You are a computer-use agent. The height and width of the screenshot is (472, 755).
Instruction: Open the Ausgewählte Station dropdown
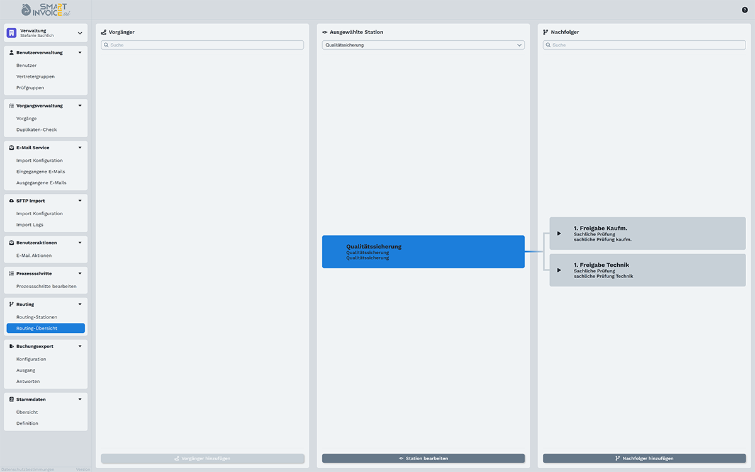tap(423, 45)
